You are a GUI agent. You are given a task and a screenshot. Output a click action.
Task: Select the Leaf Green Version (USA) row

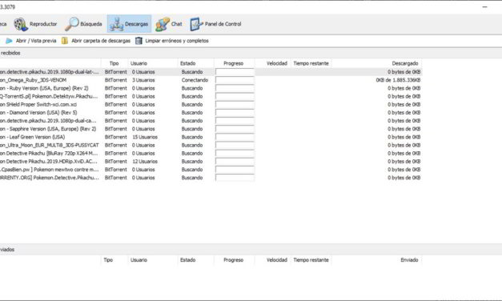click(x=211, y=137)
